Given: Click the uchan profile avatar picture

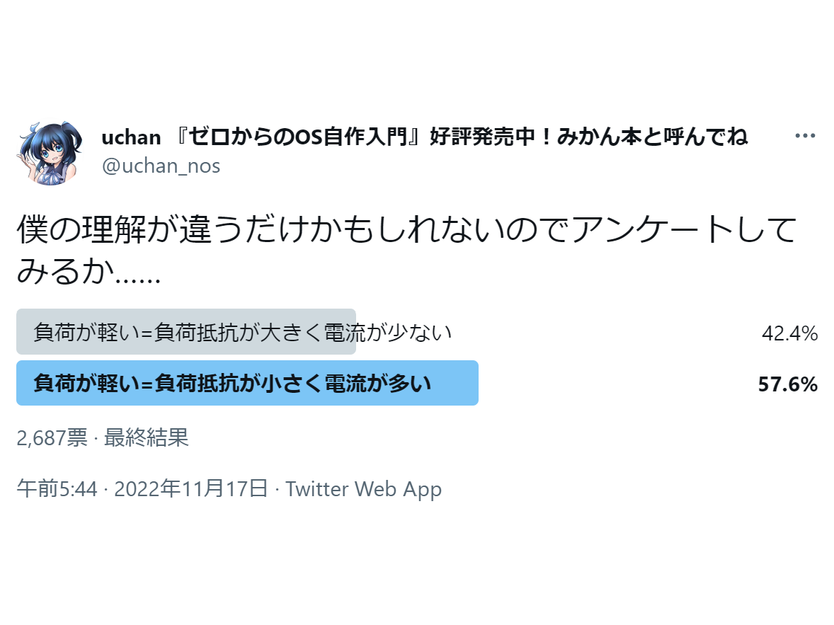Looking at the screenshot, I should 47,153.
